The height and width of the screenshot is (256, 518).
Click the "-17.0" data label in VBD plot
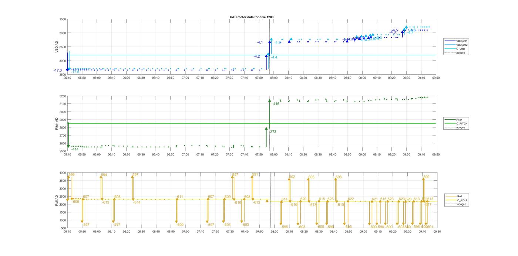tap(57, 70)
